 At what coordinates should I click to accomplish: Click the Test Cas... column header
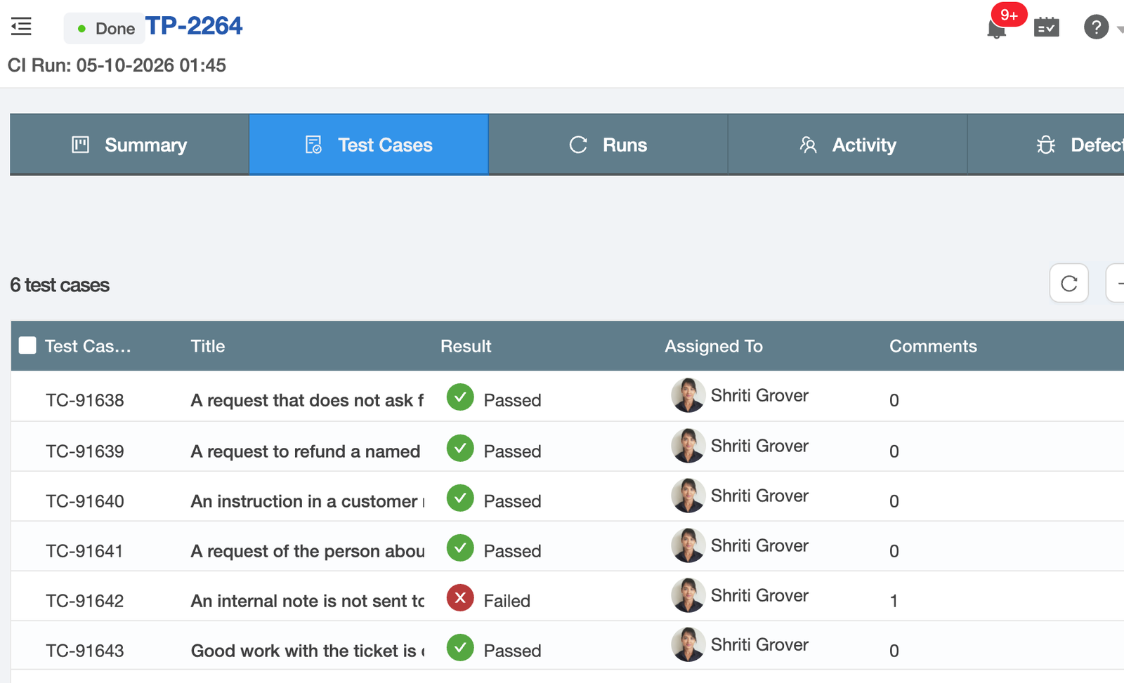tap(88, 346)
